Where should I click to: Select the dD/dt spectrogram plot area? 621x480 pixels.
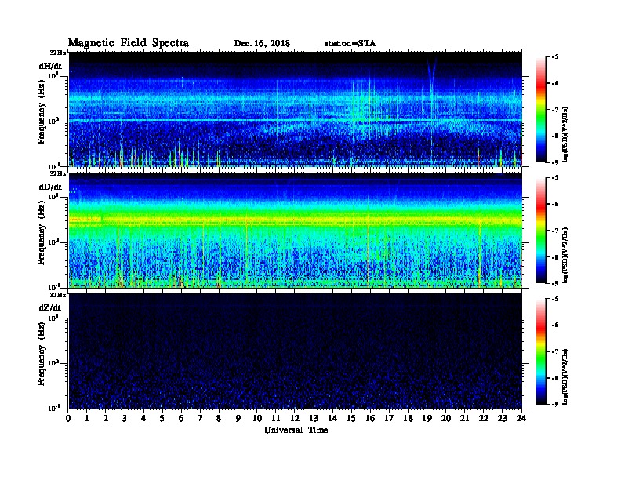pyautogui.click(x=296, y=230)
